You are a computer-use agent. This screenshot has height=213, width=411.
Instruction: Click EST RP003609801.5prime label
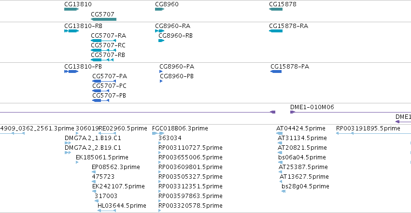pos(190,167)
